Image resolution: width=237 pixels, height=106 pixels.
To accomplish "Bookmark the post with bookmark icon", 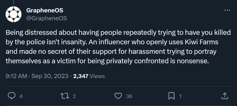I will [172, 96].
